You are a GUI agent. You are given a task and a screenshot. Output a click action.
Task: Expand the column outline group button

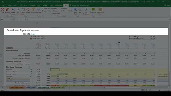37,23
